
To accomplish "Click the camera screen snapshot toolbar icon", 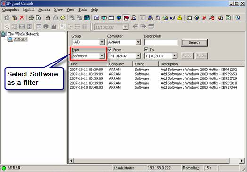I will coord(104,18).
